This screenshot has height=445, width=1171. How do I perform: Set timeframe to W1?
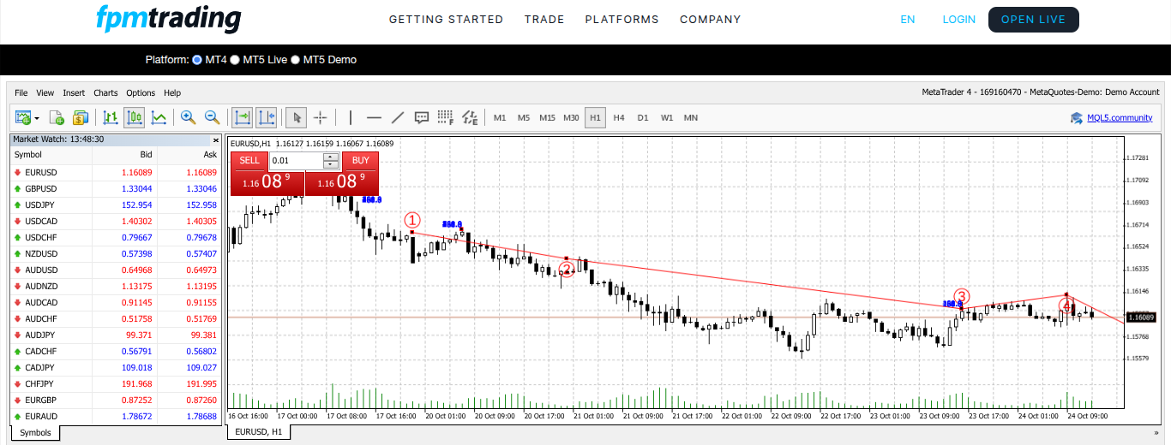coord(667,118)
